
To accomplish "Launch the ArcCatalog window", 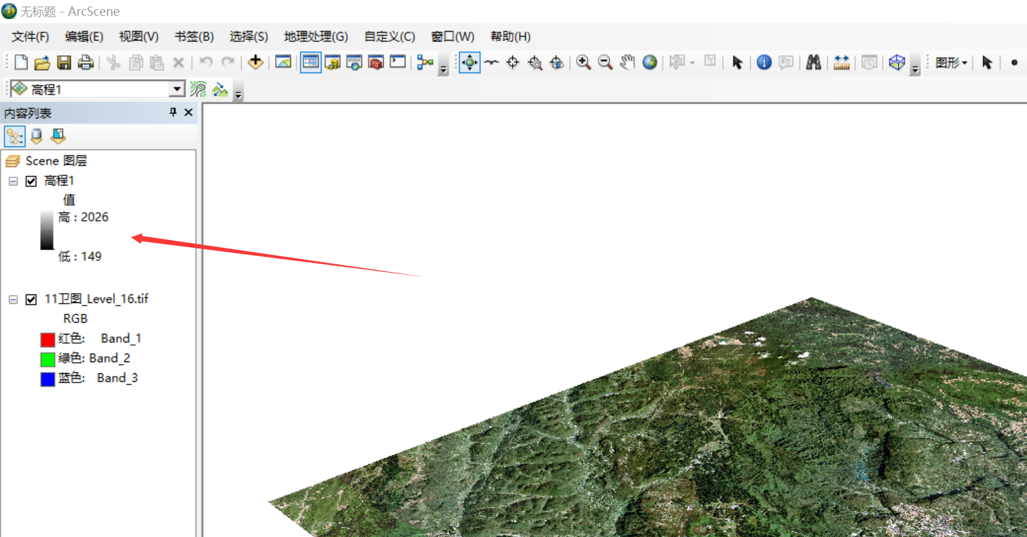I will (332, 62).
